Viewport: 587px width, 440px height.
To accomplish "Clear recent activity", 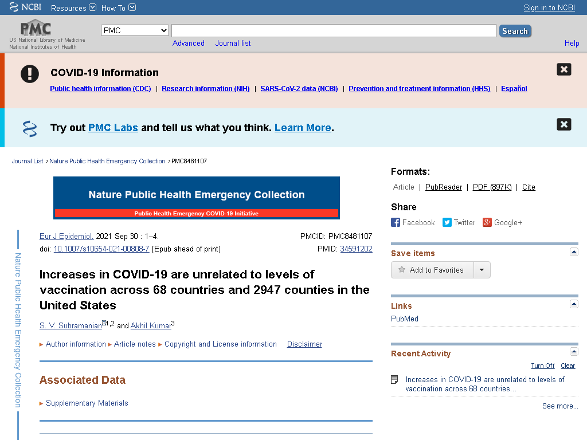I will point(568,366).
